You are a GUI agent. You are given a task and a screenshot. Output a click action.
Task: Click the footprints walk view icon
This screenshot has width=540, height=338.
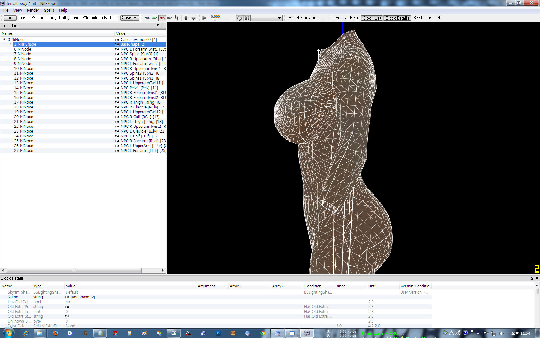pos(177,18)
